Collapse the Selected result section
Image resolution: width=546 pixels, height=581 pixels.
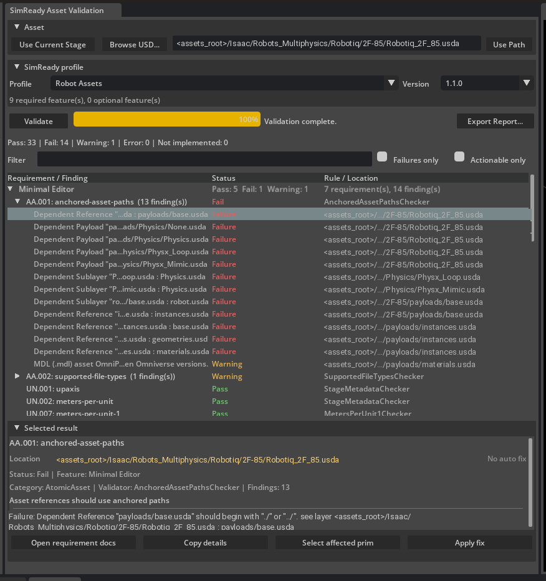17,428
